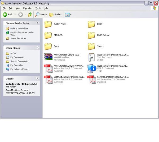Collapse the Other Places panel
This screenshot has width=159, height=142.
(37, 48)
